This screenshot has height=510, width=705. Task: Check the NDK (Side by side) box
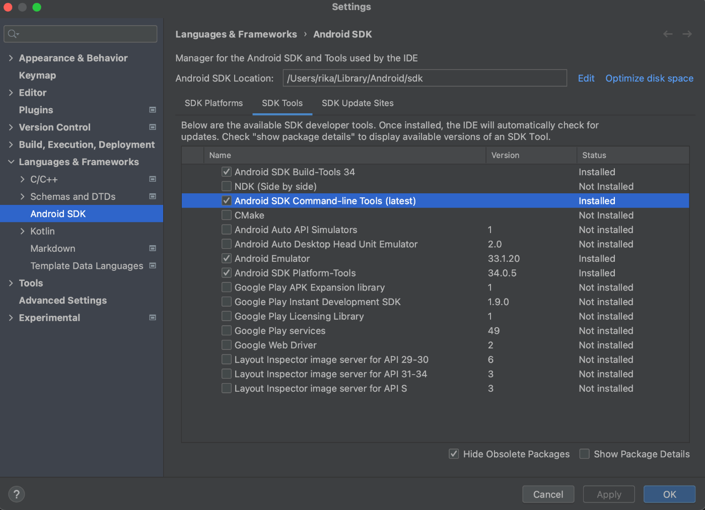pos(227,186)
